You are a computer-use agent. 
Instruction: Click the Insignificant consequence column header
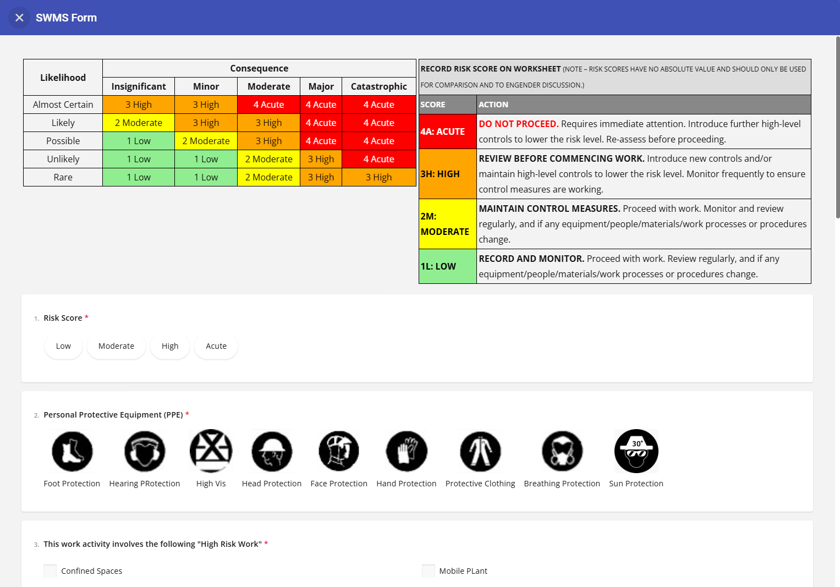click(139, 86)
